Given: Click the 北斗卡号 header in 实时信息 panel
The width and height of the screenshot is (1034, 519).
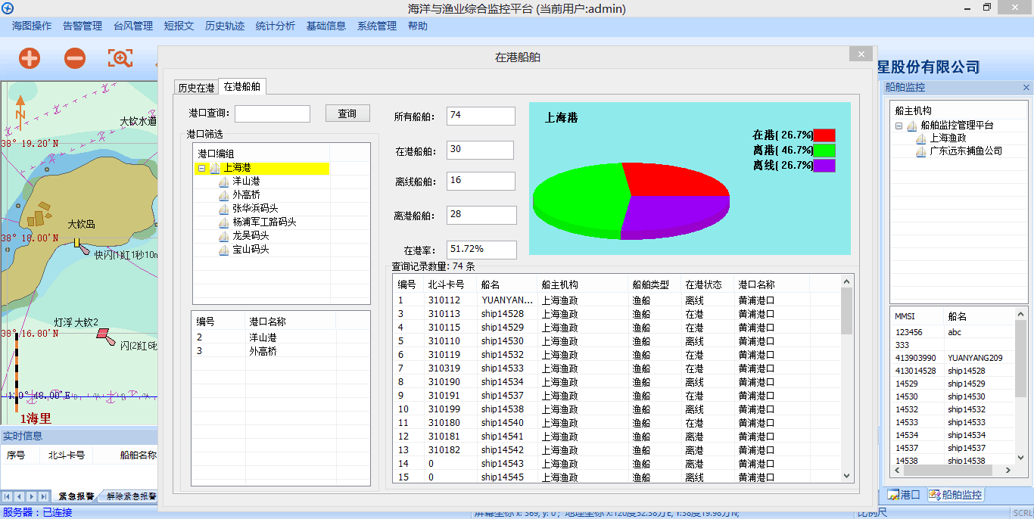Looking at the screenshot, I should click(x=67, y=455).
